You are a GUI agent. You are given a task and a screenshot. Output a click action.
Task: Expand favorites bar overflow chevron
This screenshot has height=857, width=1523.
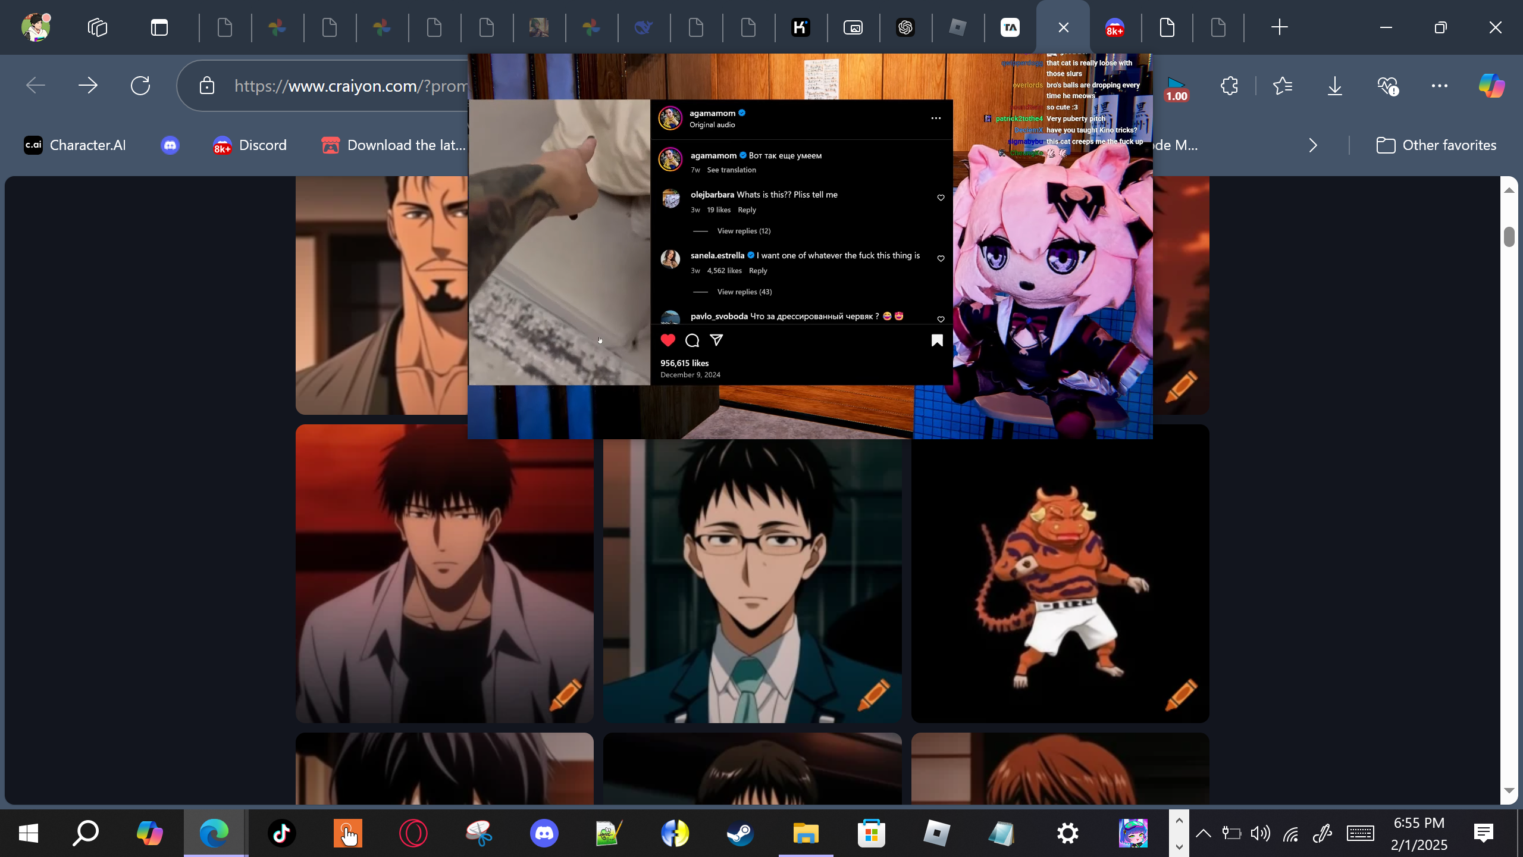[1313, 145]
